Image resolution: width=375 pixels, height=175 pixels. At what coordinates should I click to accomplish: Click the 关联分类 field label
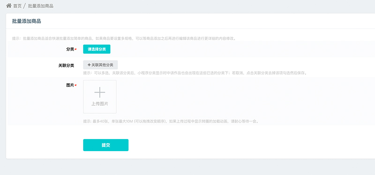pyautogui.click(x=66, y=66)
